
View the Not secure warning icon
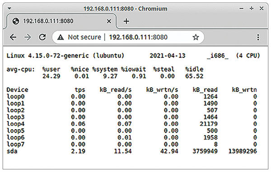(61, 37)
